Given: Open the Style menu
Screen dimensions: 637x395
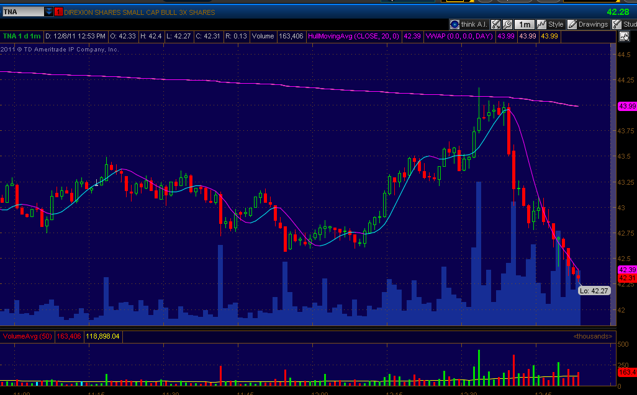Looking at the screenshot, I should (x=550, y=24).
